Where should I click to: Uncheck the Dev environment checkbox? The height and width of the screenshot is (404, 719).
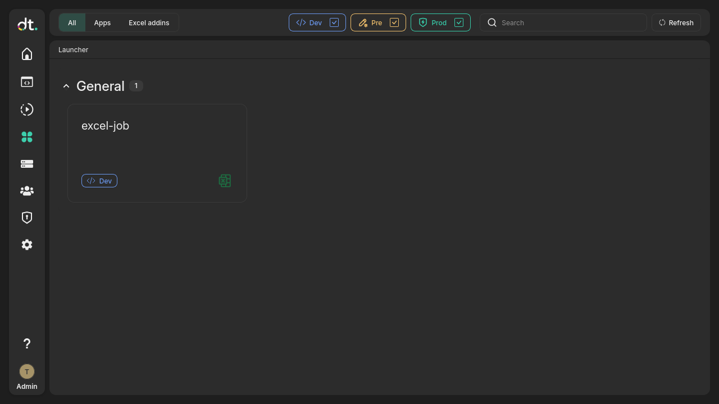334,22
